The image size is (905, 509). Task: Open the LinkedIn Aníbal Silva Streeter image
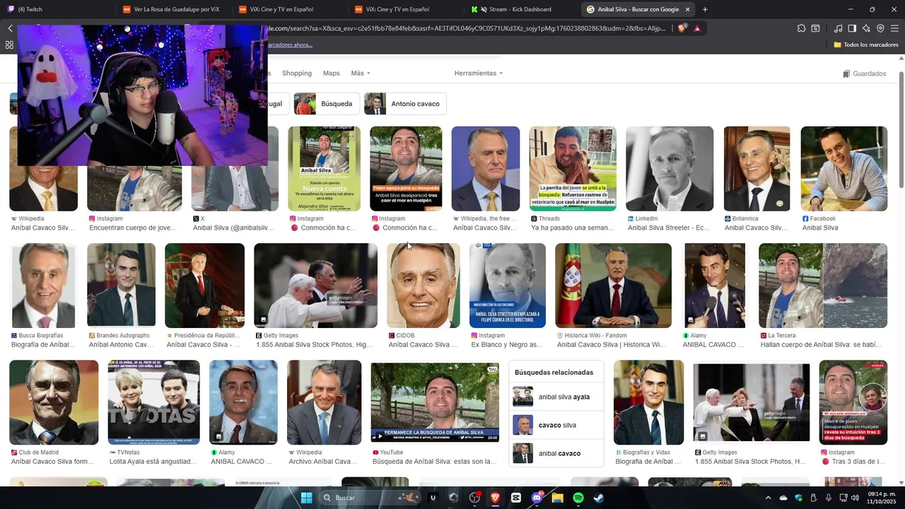pyautogui.click(x=670, y=168)
